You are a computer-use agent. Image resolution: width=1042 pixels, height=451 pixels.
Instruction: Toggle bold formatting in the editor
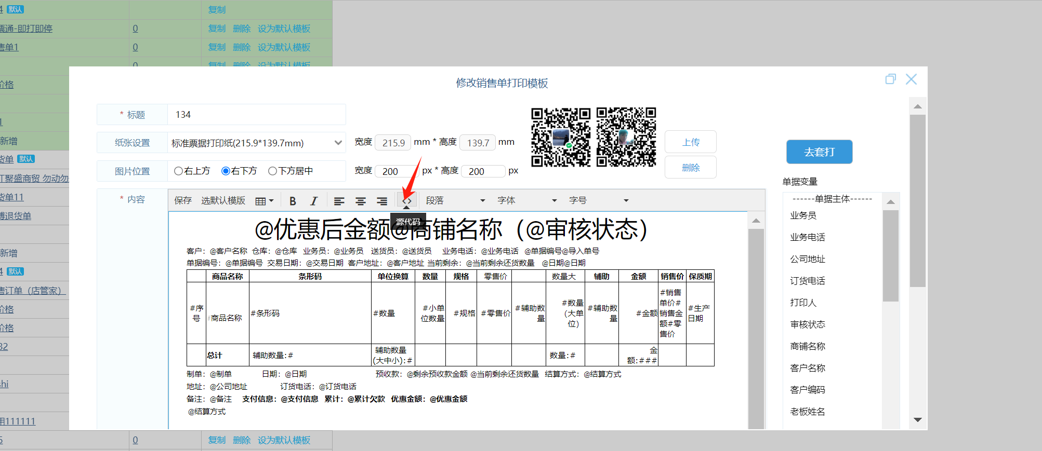tap(293, 201)
